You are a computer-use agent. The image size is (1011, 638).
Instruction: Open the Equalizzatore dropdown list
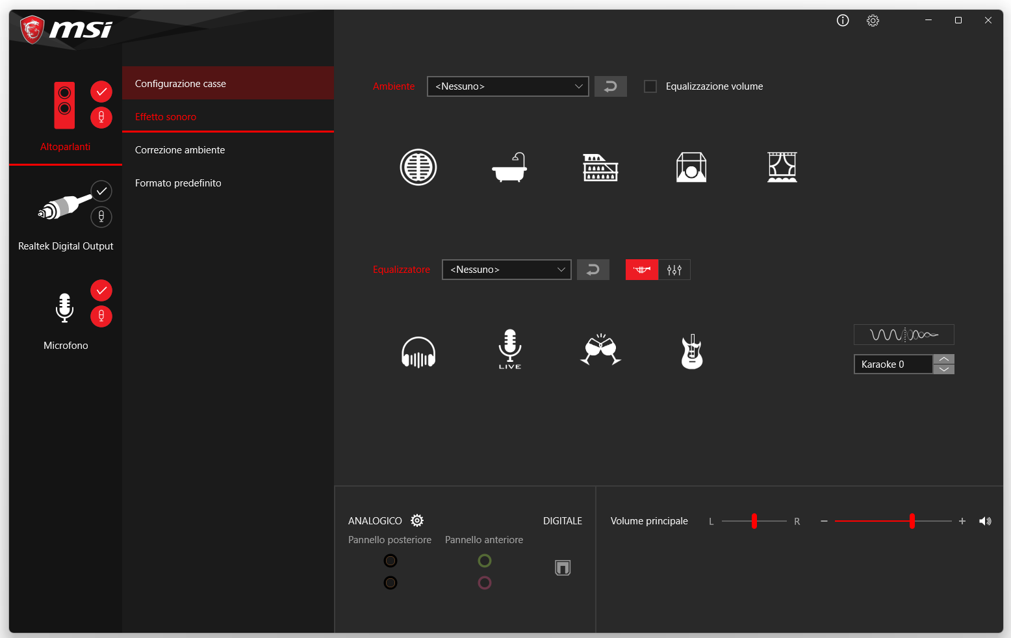pos(507,270)
